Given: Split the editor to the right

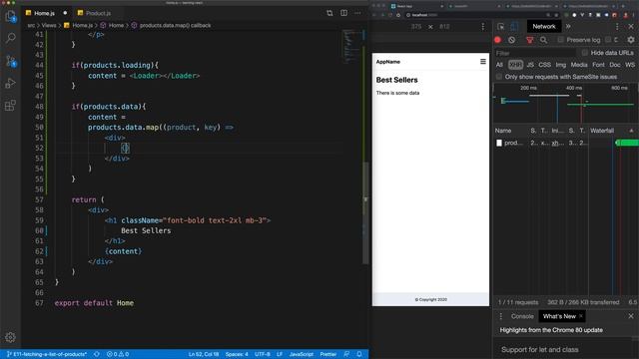Looking at the screenshot, I should tap(343, 13).
